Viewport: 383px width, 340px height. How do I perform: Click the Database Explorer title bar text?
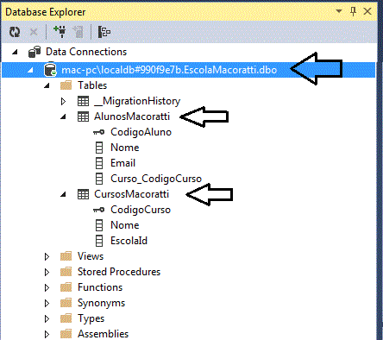pos(46,12)
